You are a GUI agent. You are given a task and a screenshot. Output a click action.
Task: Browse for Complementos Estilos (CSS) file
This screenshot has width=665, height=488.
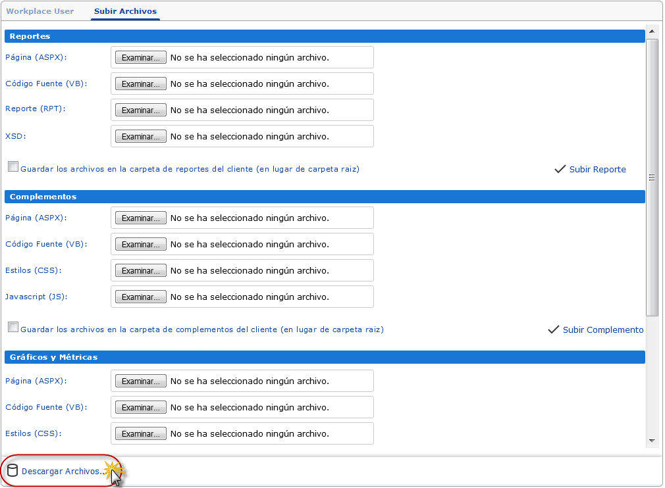pos(140,271)
